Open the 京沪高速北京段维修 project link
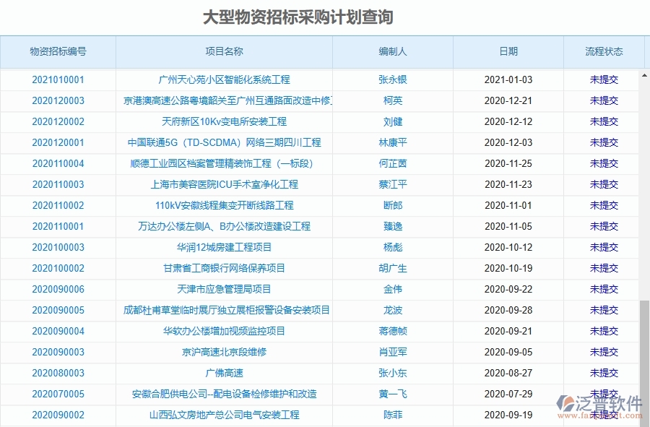 click(x=225, y=353)
